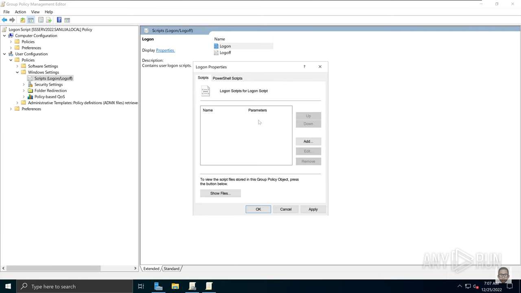
Task: Open the Help toolbar icon
Action: pyautogui.click(x=59, y=20)
